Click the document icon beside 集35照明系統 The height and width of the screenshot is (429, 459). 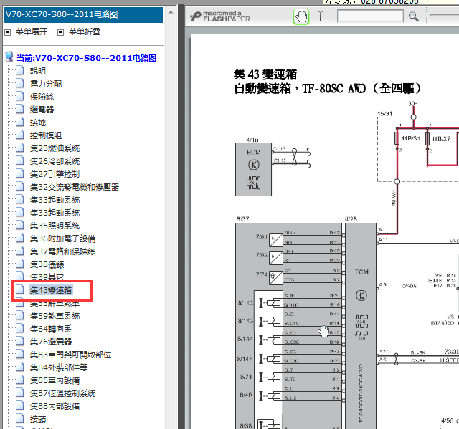(20, 225)
